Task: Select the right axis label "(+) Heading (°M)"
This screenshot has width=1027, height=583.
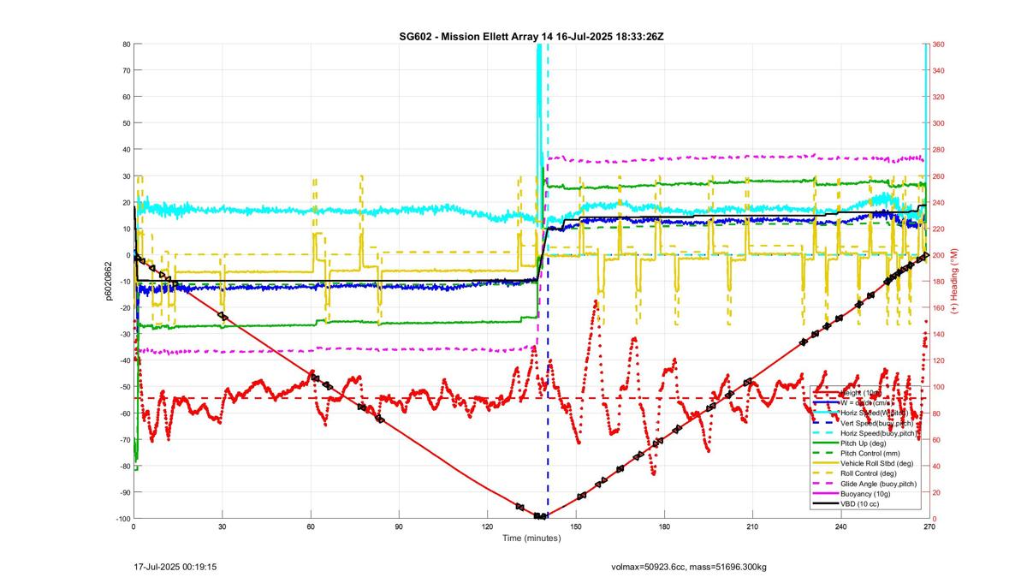Action: (954, 280)
